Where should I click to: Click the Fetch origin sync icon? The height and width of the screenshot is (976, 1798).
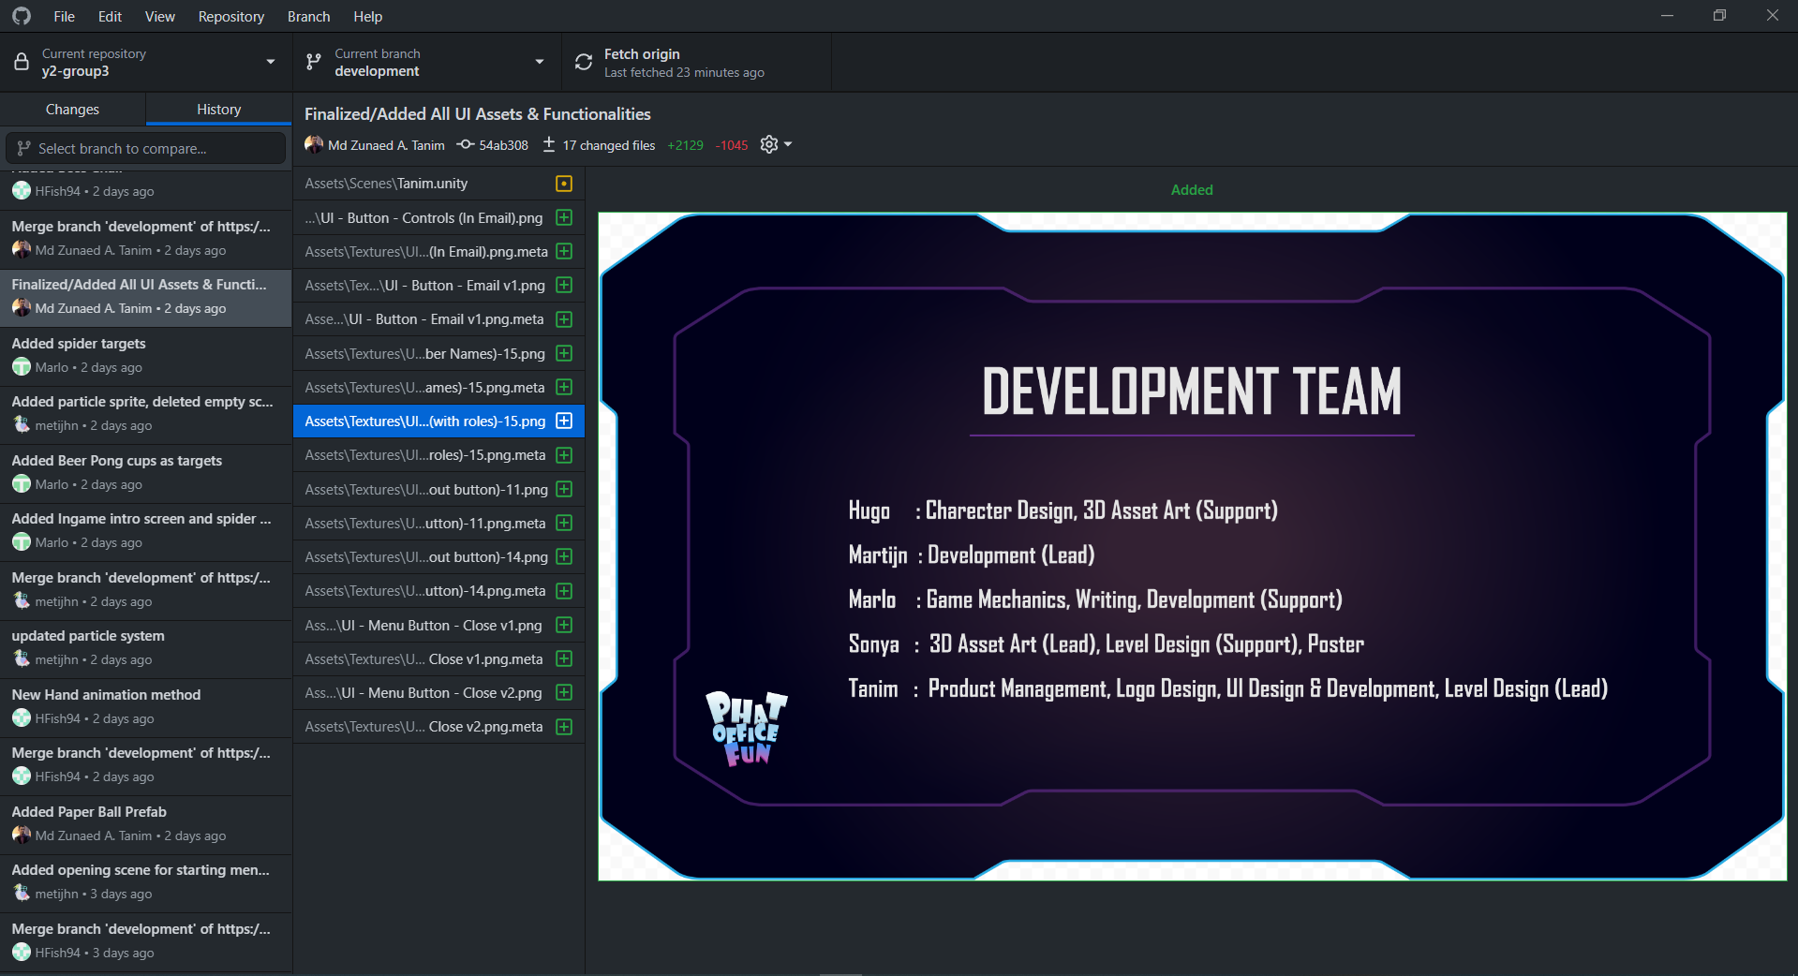(584, 63)
